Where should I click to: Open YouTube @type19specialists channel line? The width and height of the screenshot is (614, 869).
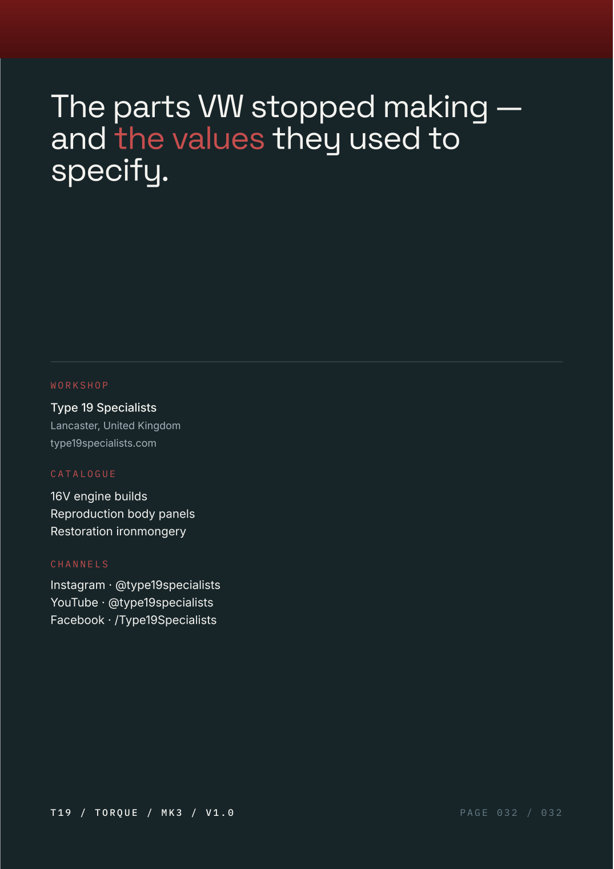132,603
